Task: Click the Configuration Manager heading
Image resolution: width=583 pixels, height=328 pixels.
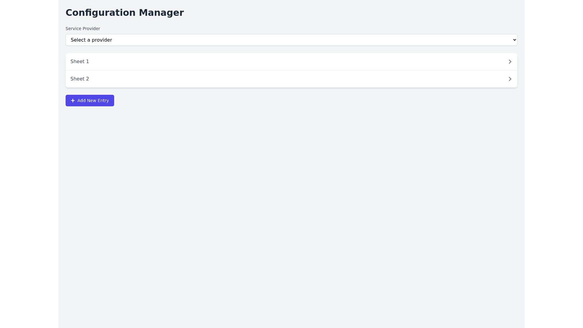Action: [x=124, y=12]
